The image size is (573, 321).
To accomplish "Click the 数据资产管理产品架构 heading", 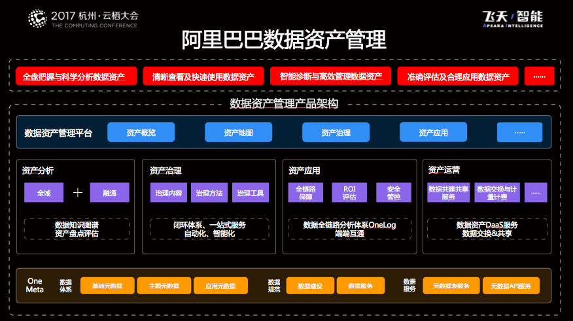I will click(x=284, y=103).
